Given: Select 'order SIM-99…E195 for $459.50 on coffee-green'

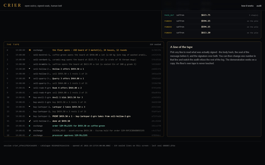Looking at the screenshot, I should click(84, 126).
